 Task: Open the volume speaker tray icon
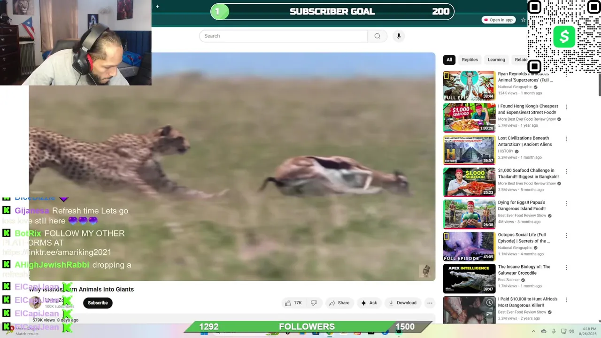point(571,331)
